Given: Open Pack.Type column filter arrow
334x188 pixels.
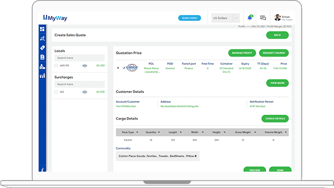Looking at the screenshot, I should tap(137, 132).
